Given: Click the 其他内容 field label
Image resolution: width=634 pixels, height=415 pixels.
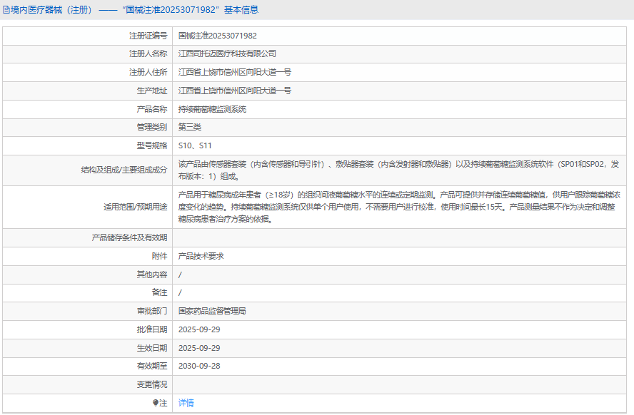Looking at the screenshot, I should [152, 275].
